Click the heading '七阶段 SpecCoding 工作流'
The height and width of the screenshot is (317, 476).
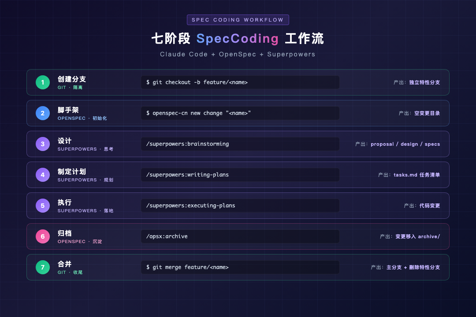tap(238, 39)
